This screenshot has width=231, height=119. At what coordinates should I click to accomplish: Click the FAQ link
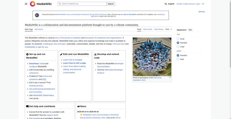(44, 79)
